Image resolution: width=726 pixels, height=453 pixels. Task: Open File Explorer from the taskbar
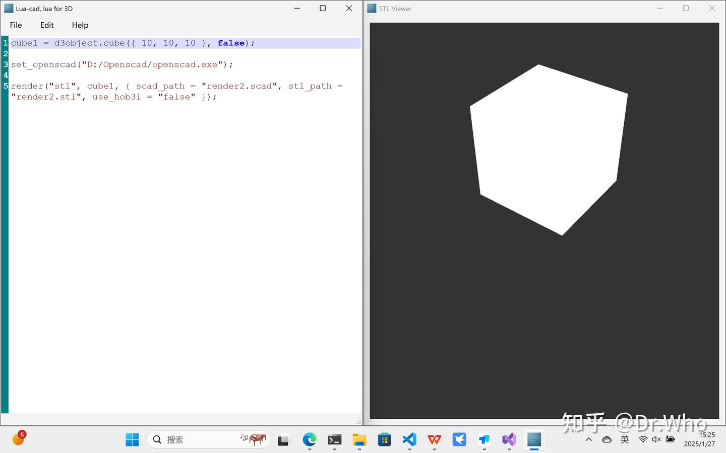coord(359,440)
